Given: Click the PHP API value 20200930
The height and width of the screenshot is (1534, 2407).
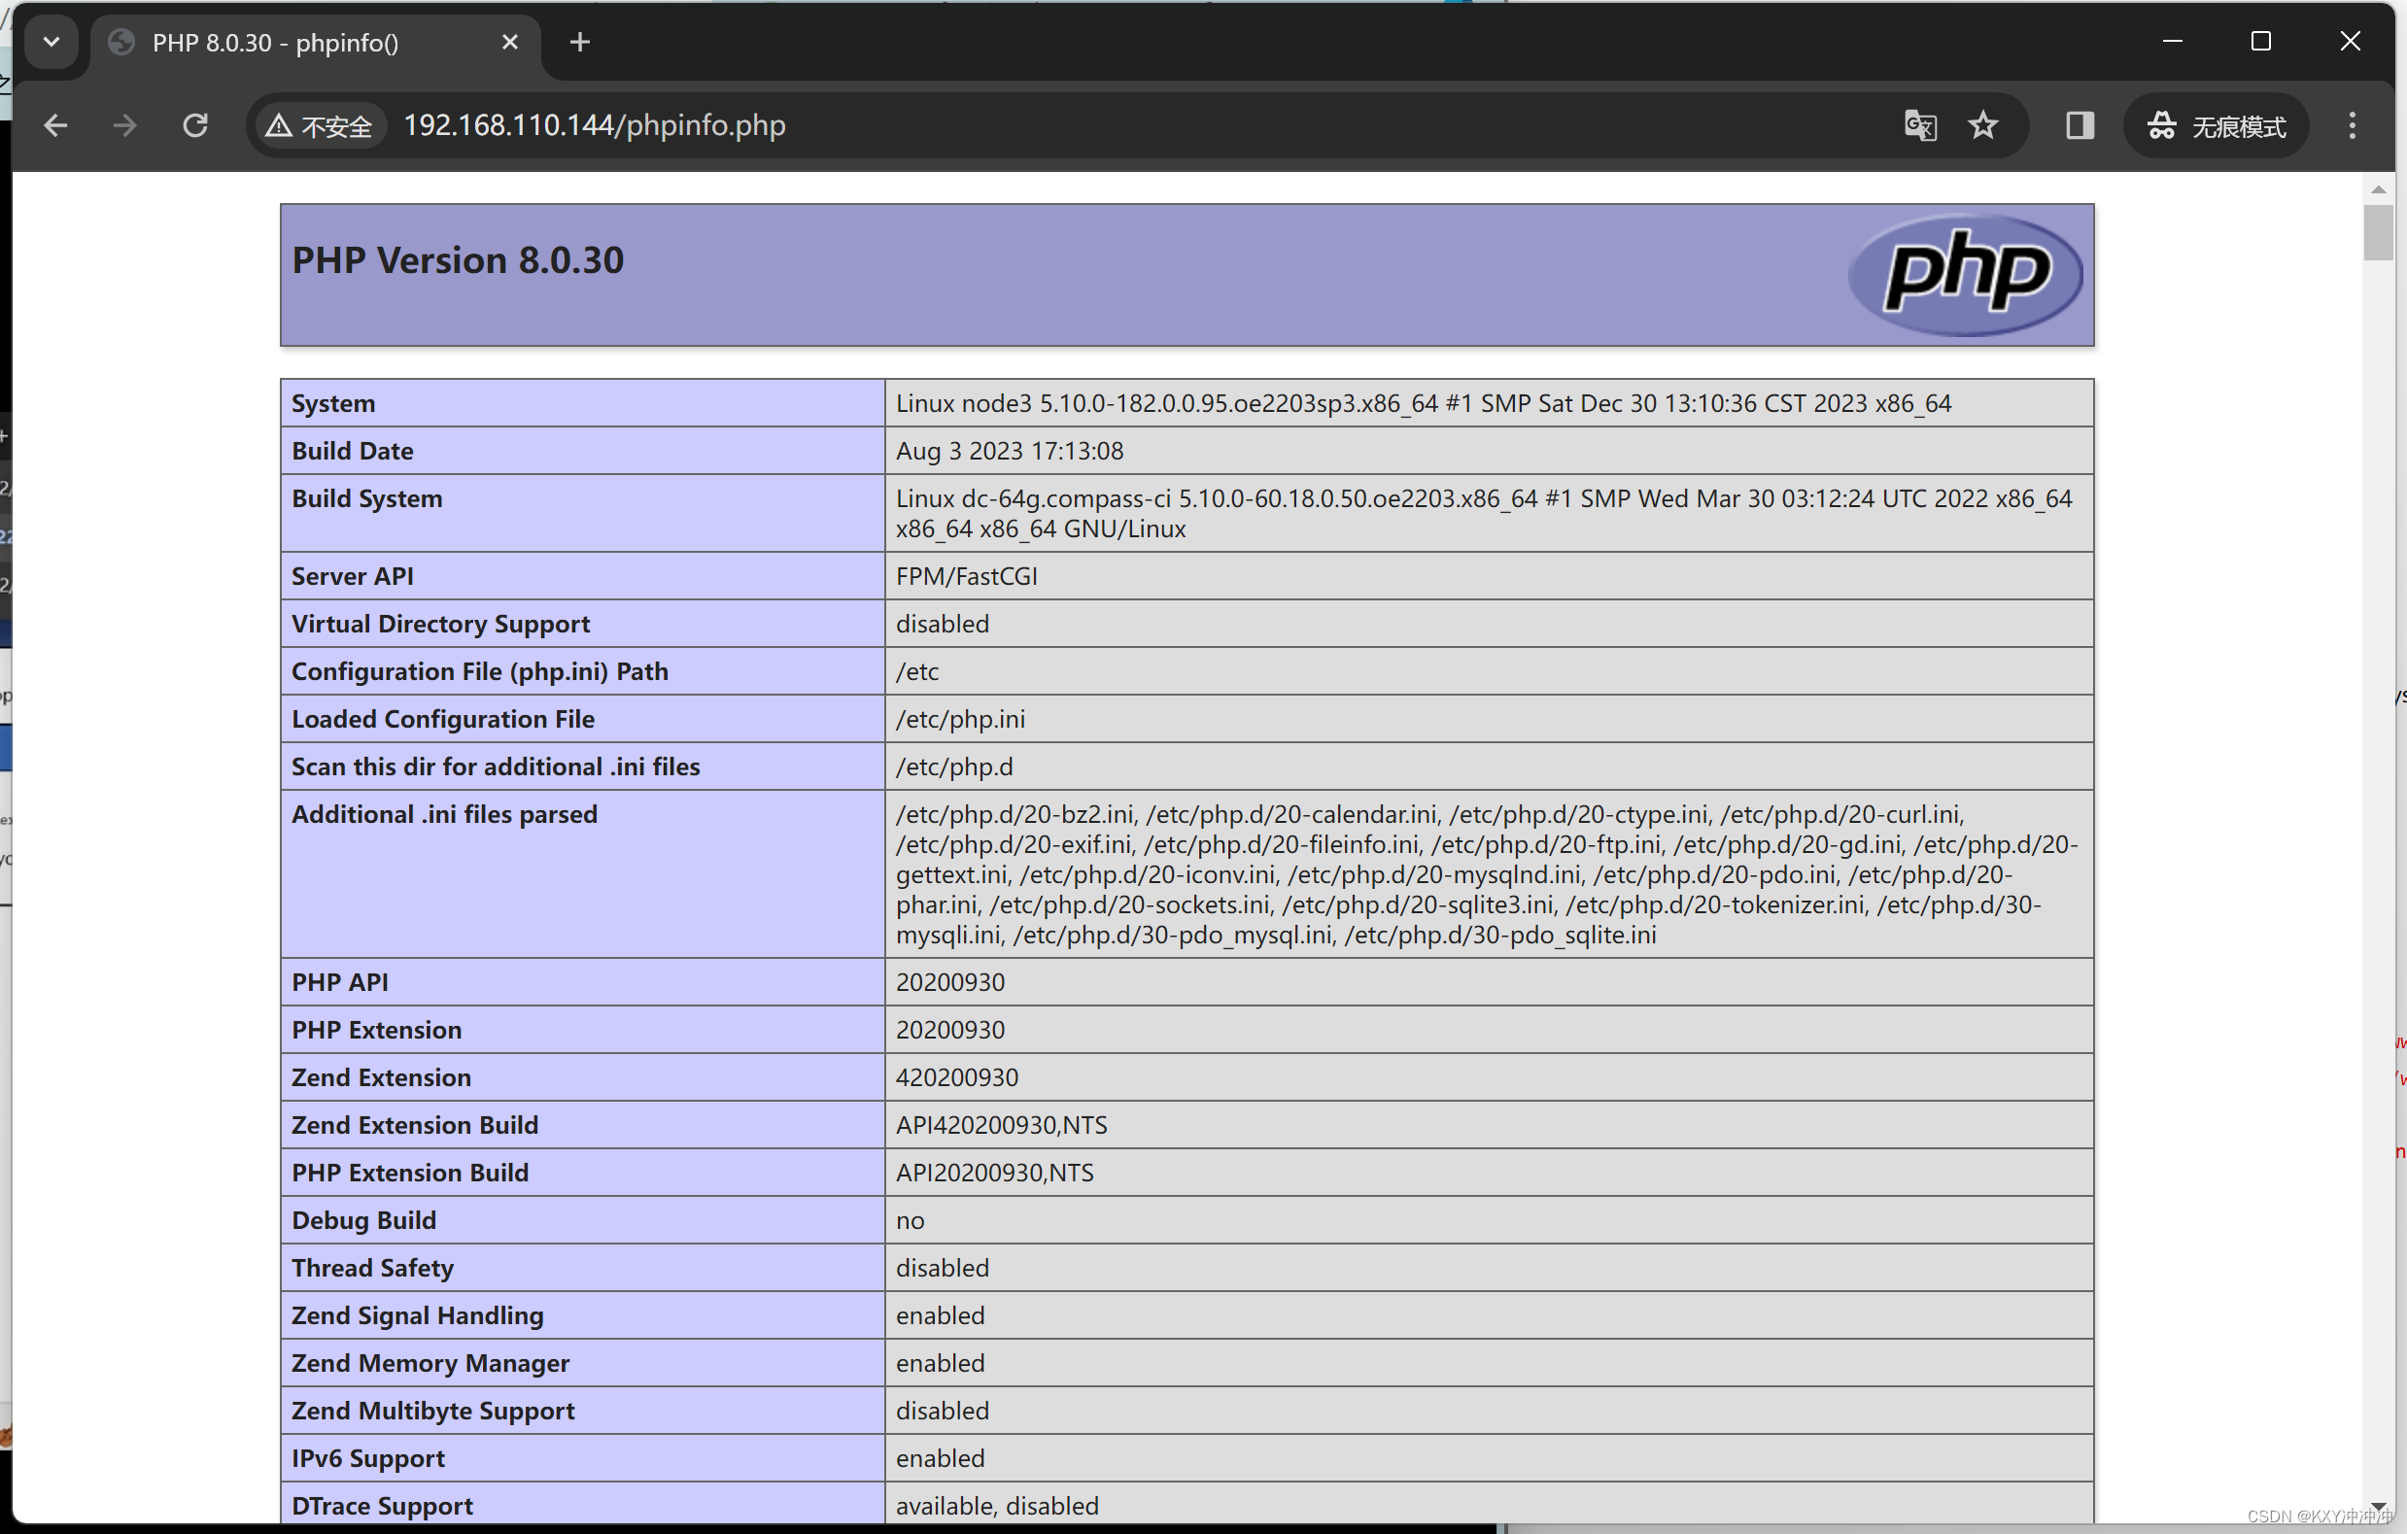Looking at the screenshot, I should point(950,983).
